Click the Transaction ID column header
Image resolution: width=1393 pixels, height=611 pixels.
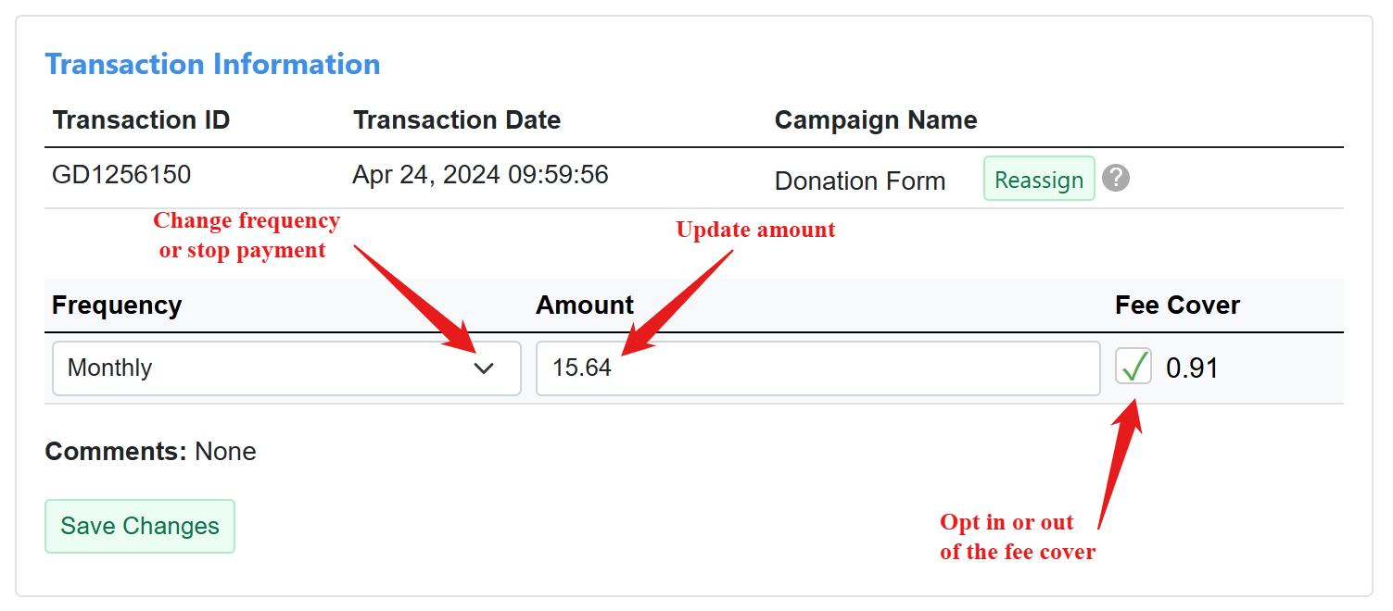coord(141,120)
